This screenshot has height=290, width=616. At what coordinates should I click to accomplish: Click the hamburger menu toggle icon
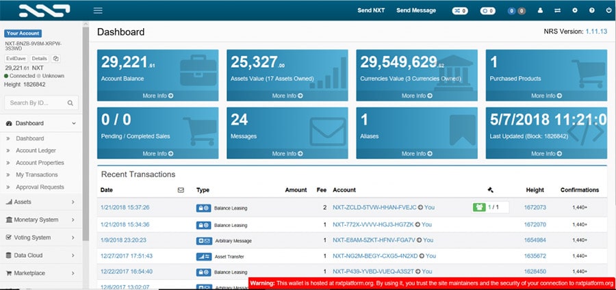pos(98,10)
